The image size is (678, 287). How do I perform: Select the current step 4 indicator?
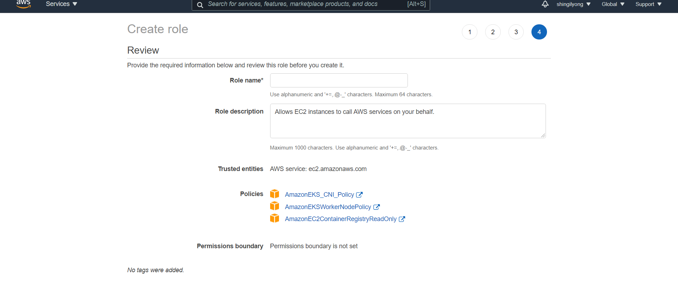click(x=539, y=32)
